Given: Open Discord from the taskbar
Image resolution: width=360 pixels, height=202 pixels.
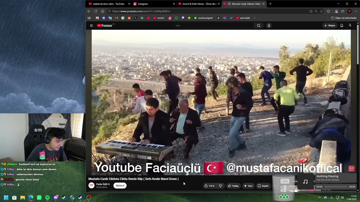Looking at the screenshot, I should coord(56,198).
